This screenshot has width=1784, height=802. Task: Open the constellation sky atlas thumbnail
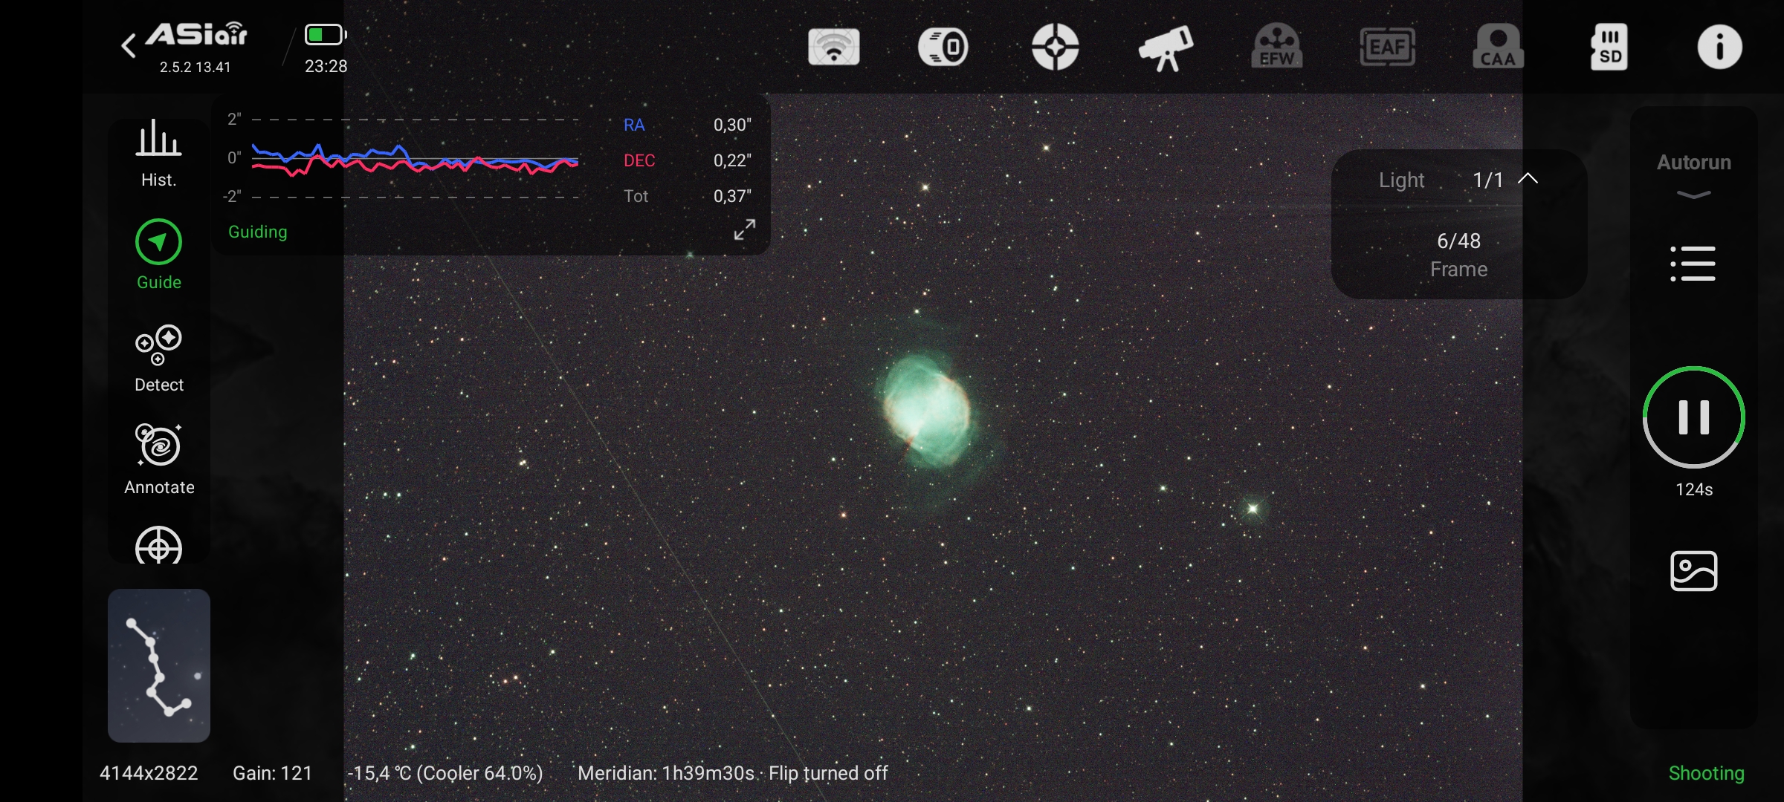tap(159, 665)
